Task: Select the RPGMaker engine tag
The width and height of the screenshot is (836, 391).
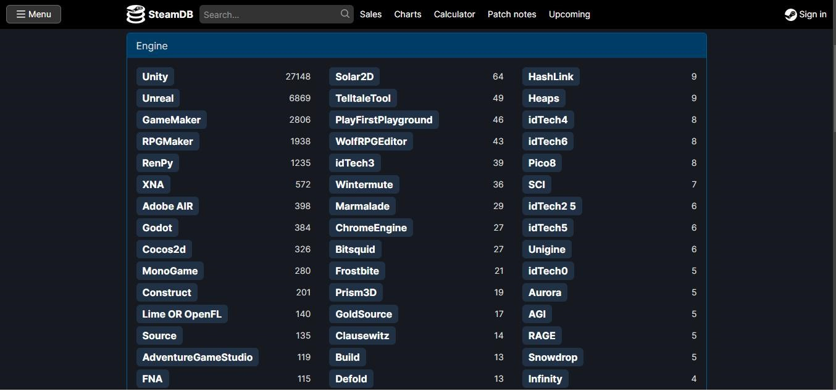Action: click(168, 141)
